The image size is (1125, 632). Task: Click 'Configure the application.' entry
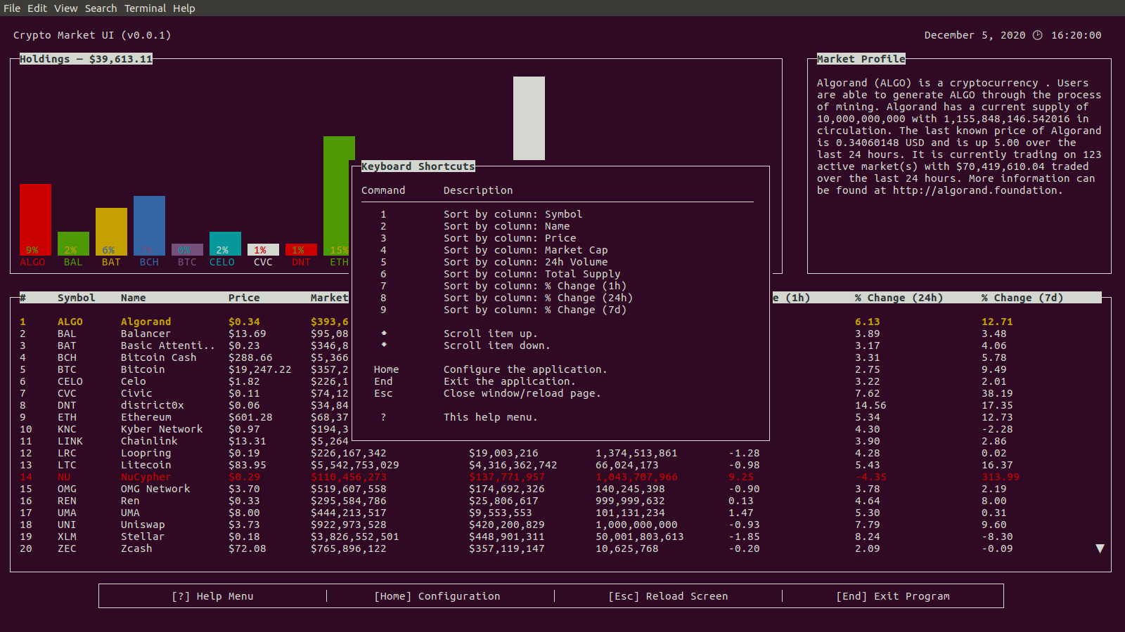[525, 369]
